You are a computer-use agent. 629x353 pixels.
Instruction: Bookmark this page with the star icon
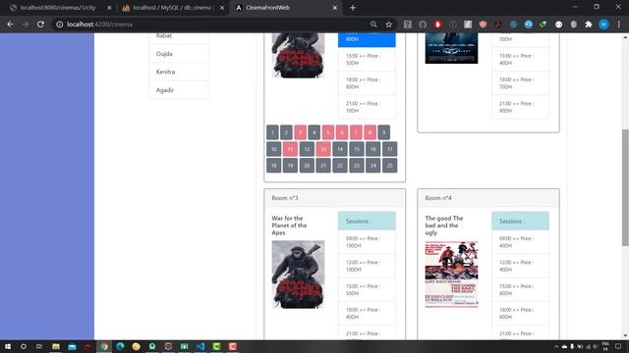pyautogui.click(x=389, y=25)
